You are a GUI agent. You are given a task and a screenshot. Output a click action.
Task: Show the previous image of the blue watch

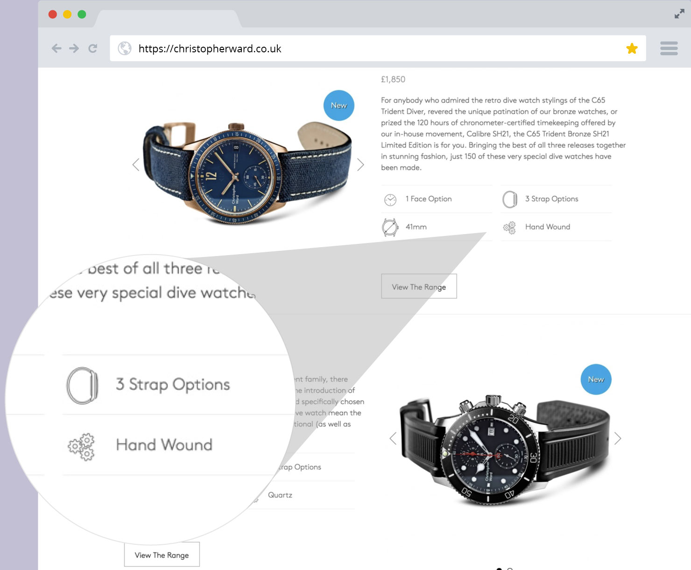coord(136,164)
